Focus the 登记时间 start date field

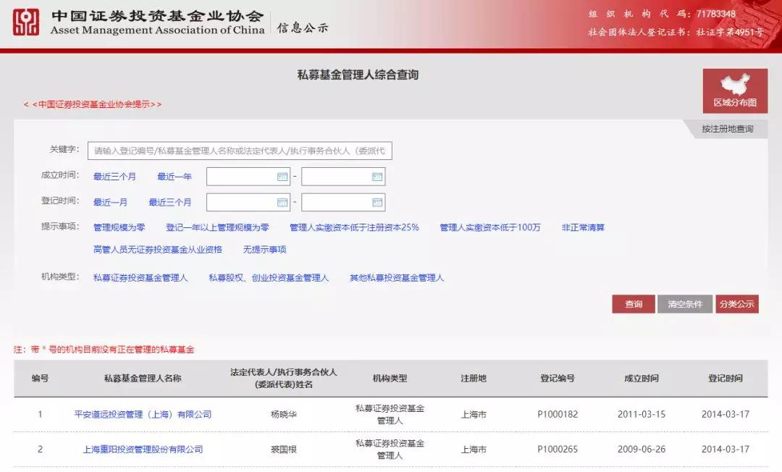coord(248,203)
